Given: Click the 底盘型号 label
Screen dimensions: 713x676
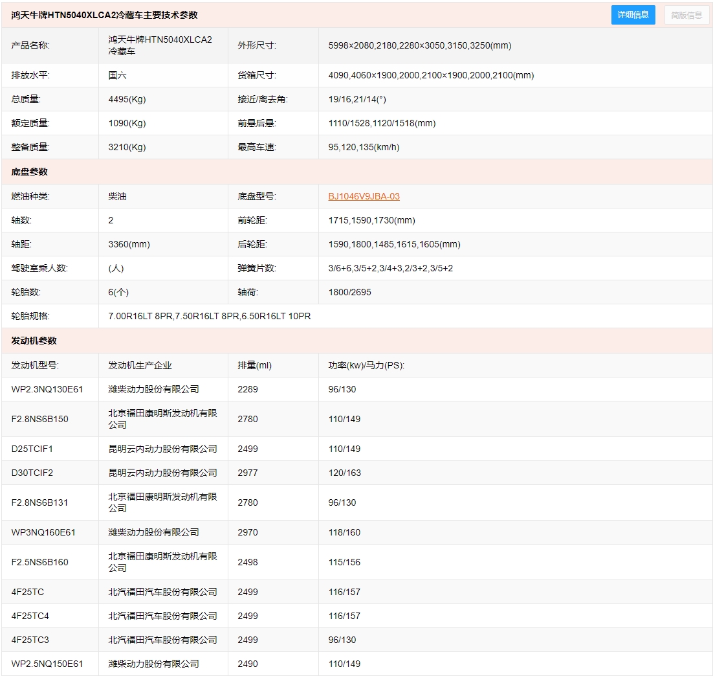Looking at the screenshot, I should pyautogui.click(x=257, y=196).
